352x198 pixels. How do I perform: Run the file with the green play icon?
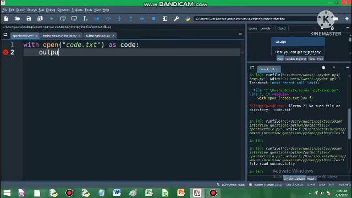[x=51, y=19]
